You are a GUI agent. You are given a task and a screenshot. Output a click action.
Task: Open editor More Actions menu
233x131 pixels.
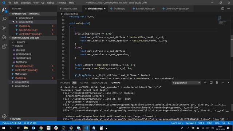229,8
